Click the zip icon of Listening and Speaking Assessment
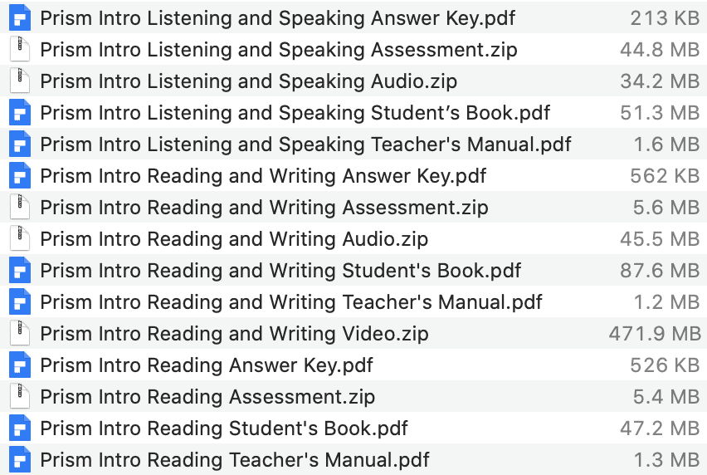 pos(20,49)
